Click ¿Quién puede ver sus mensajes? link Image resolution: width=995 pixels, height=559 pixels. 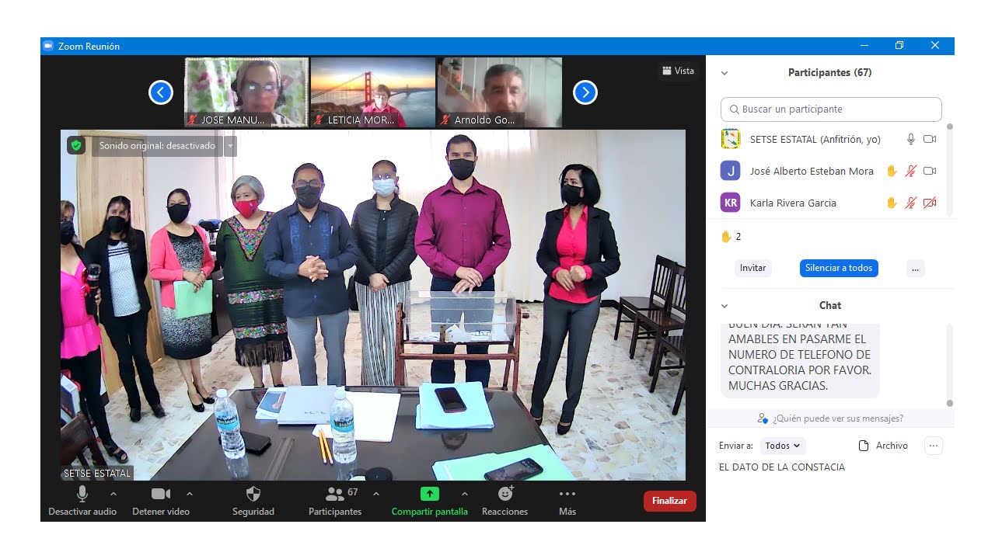click(x=830, y=418)
